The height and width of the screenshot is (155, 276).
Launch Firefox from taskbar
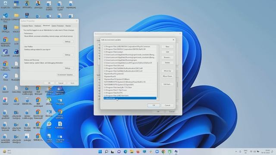pyautogui.click(x=138, y=152)
